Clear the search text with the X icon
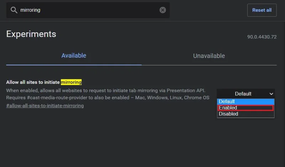Screen dimensions: 285x167 click(x=163, y=10)
